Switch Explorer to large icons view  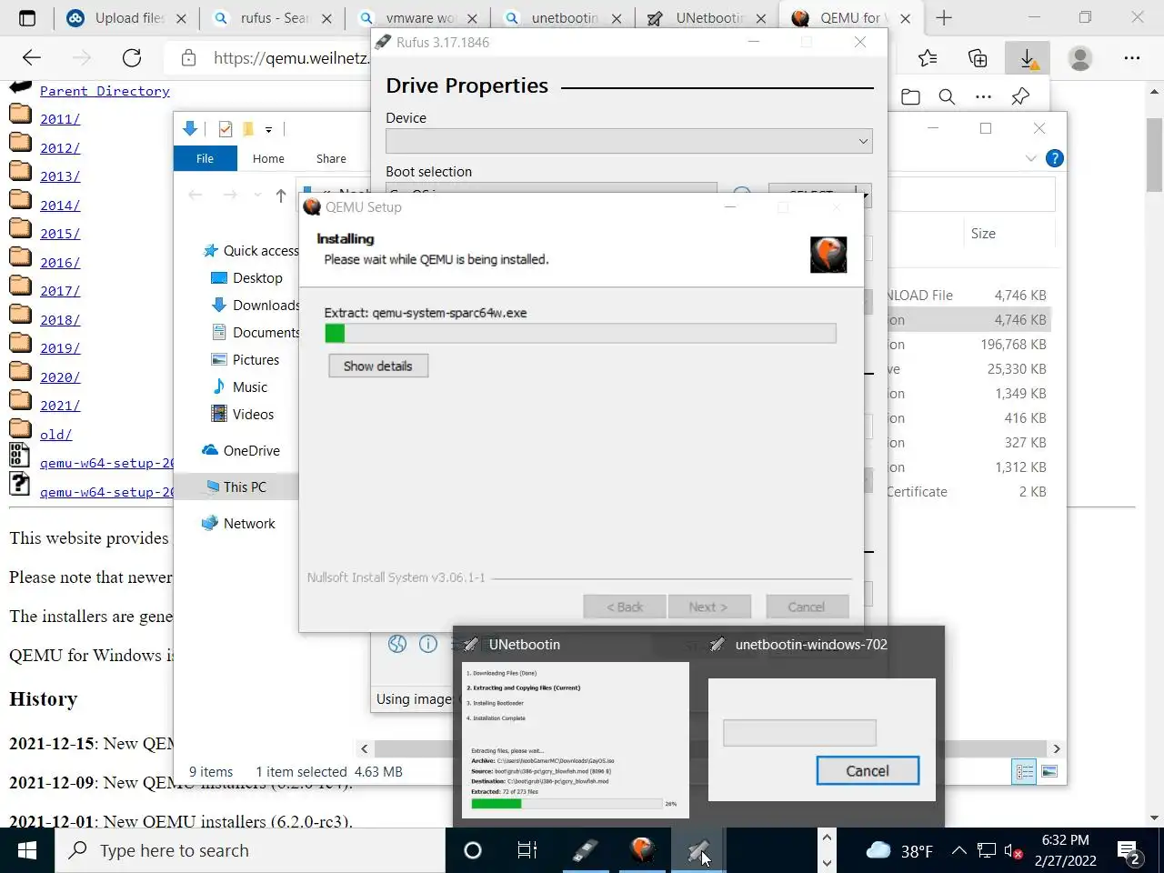point(1049,772)
